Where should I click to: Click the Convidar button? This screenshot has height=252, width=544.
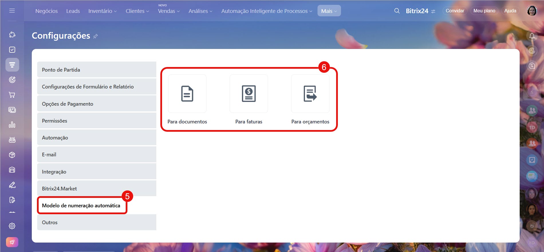point(455,11)
